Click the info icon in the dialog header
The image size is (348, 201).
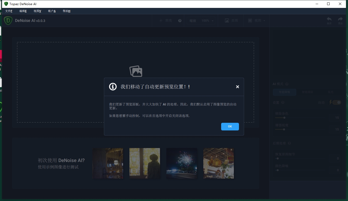[113, 87]
